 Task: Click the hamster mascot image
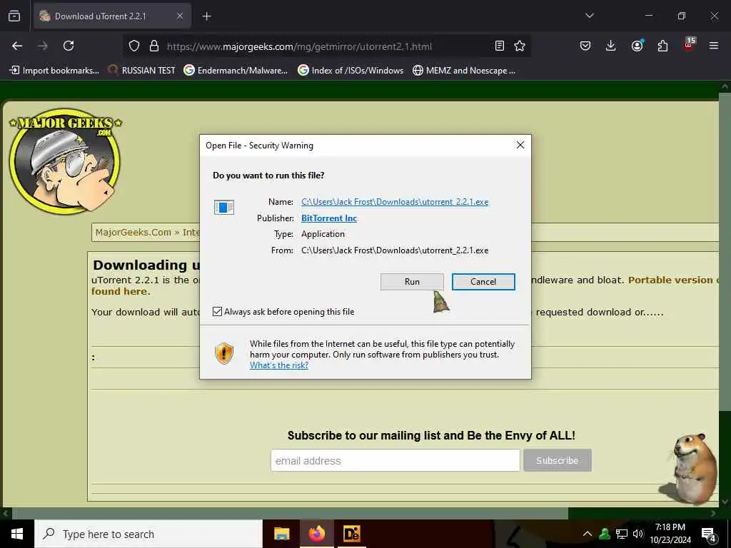click(x=689, y=468)
